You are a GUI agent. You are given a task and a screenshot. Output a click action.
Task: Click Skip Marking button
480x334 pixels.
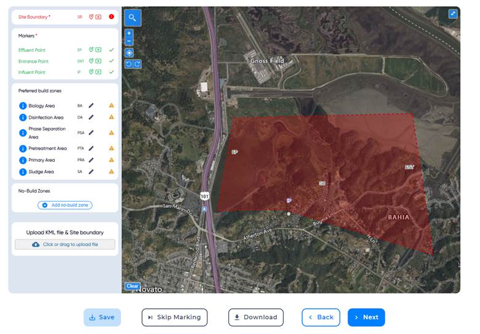(x=175, y=317)
